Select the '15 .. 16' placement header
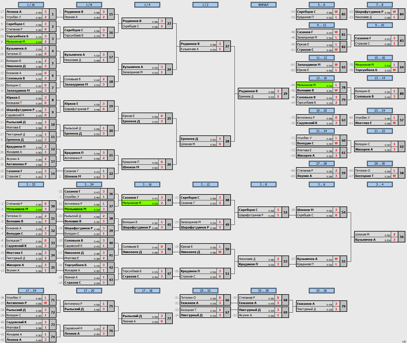The height and width of the screenshot is (343, 407). pos(380,58)
